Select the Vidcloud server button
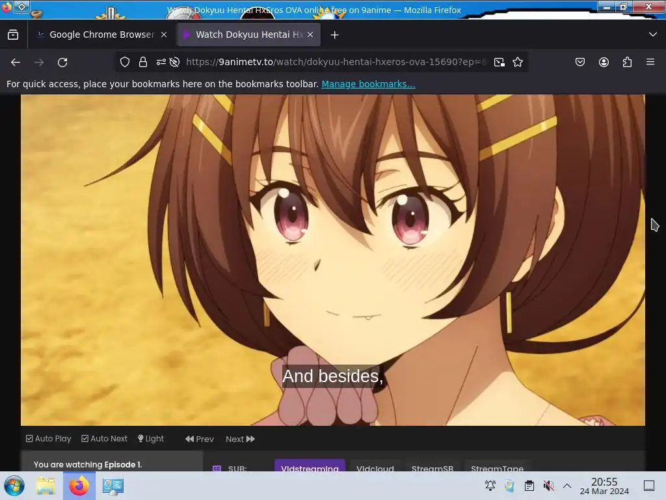 tap(375, 466)
